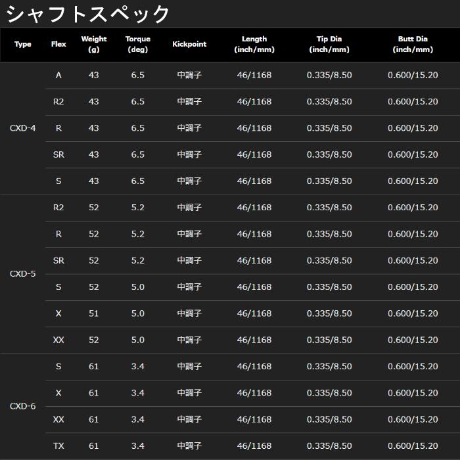Click the Butt Dia (inch/mm) header
460x460 pixels.
coord(413,44)
